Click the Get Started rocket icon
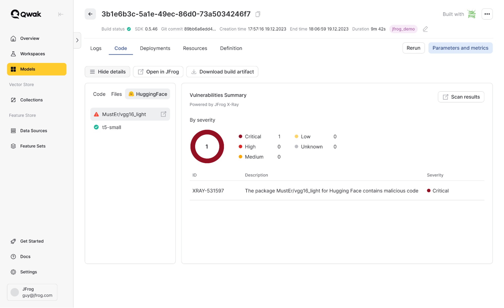The width and height of the screenshot is (504, 308). [x=13, y=241]
